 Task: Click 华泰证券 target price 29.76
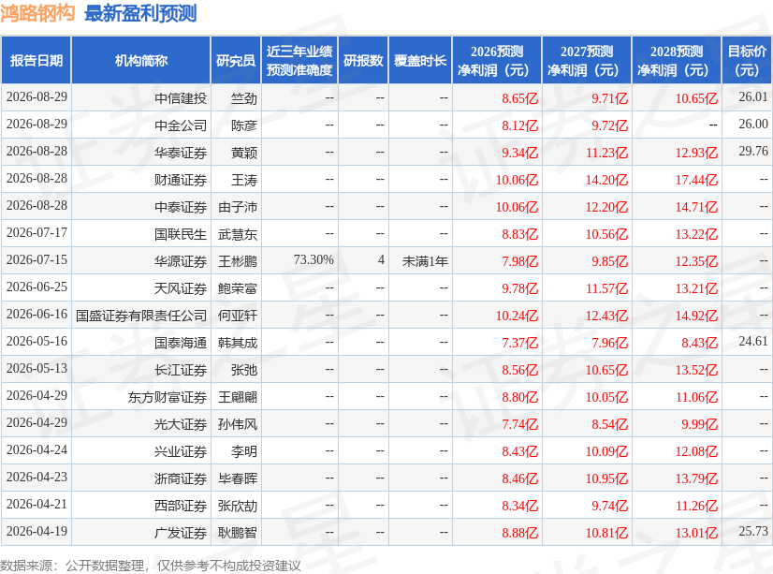click(x=753, y=151)
